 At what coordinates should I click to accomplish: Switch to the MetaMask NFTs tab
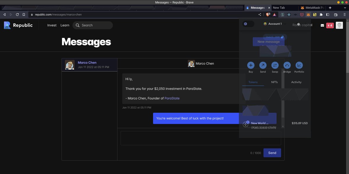click(275, 82)
